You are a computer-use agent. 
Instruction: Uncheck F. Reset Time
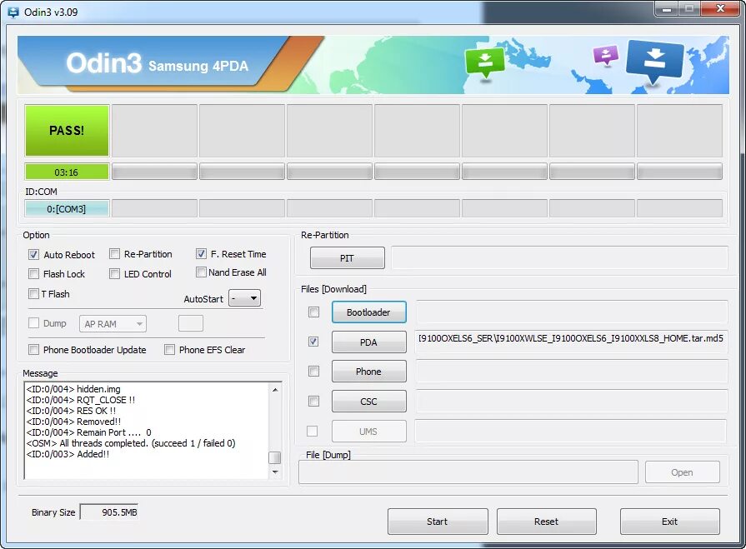click(201, 254)
